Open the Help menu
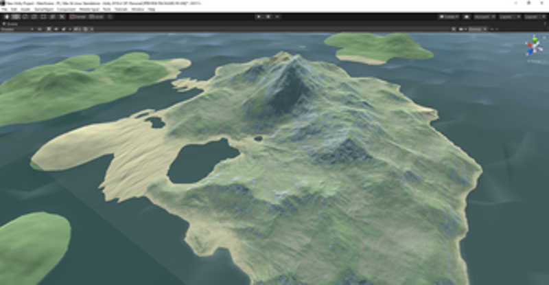 click(x=151, y=10)
